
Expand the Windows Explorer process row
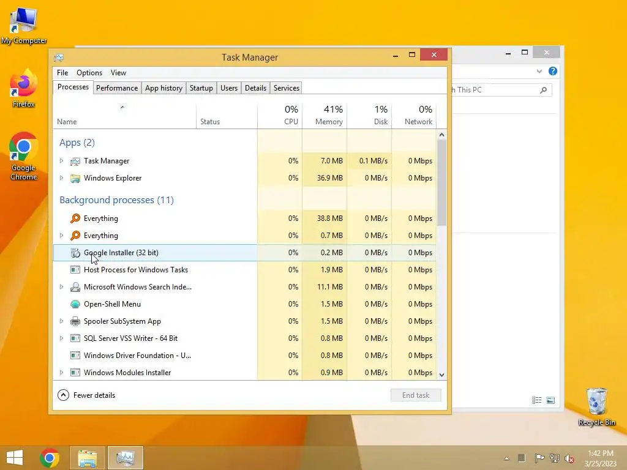[62, 178]
